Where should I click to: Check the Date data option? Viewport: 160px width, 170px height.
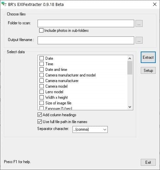point(41,58)
